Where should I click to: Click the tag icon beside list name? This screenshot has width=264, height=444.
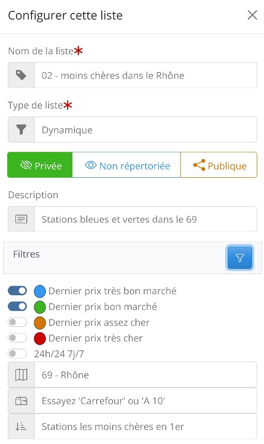21,75
